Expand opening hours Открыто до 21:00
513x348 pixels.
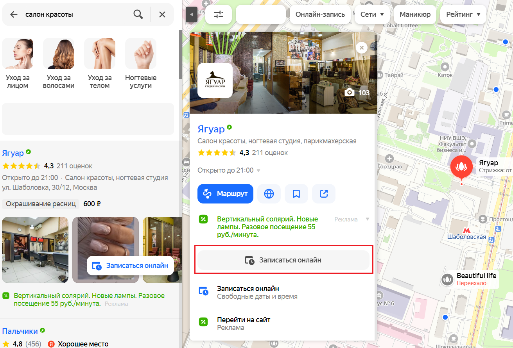229,170
